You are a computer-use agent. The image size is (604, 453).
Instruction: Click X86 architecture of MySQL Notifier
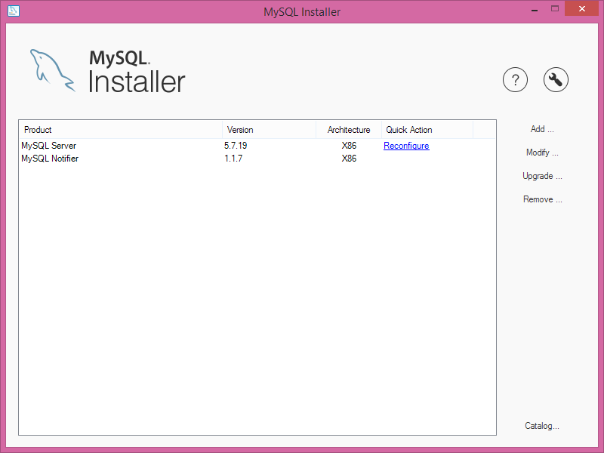click(x=349, y=159)
